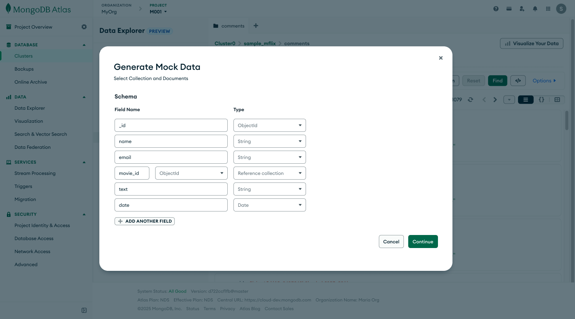Open the notifications bell icon
The image size is (575, 319).
[x=535, y=9]
